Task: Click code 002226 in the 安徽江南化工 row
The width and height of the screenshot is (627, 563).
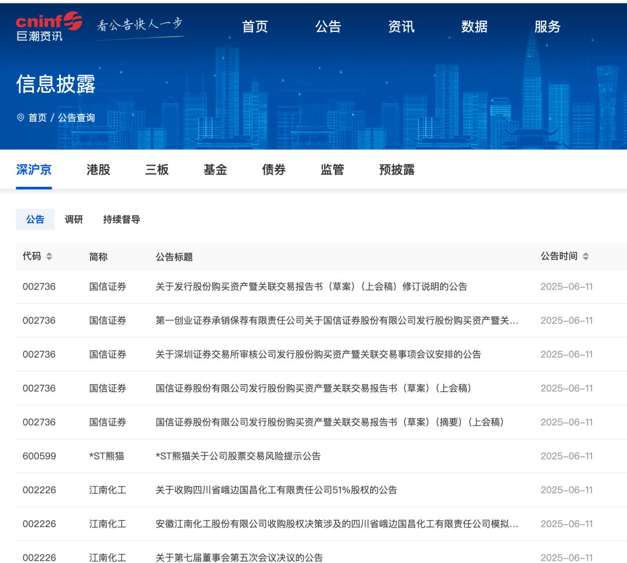Action: pos(39,524)
